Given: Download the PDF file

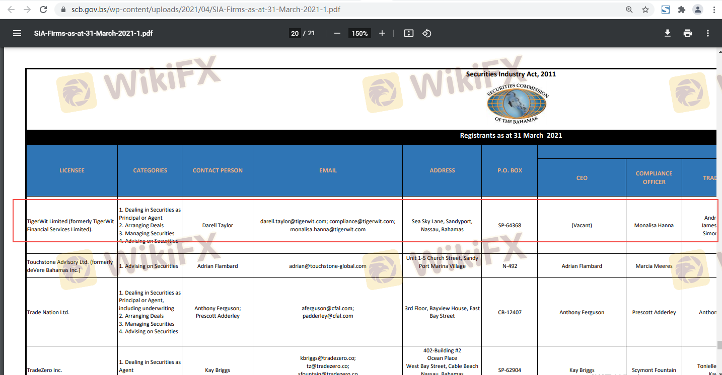Looking at the screenshot, I should 668,33.
